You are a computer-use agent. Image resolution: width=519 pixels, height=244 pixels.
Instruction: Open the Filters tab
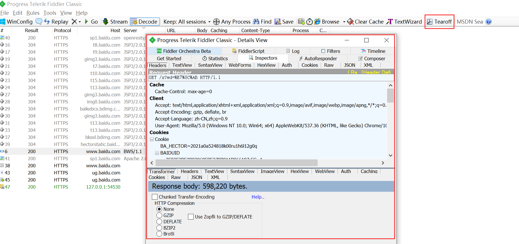(x=330, y=51)
